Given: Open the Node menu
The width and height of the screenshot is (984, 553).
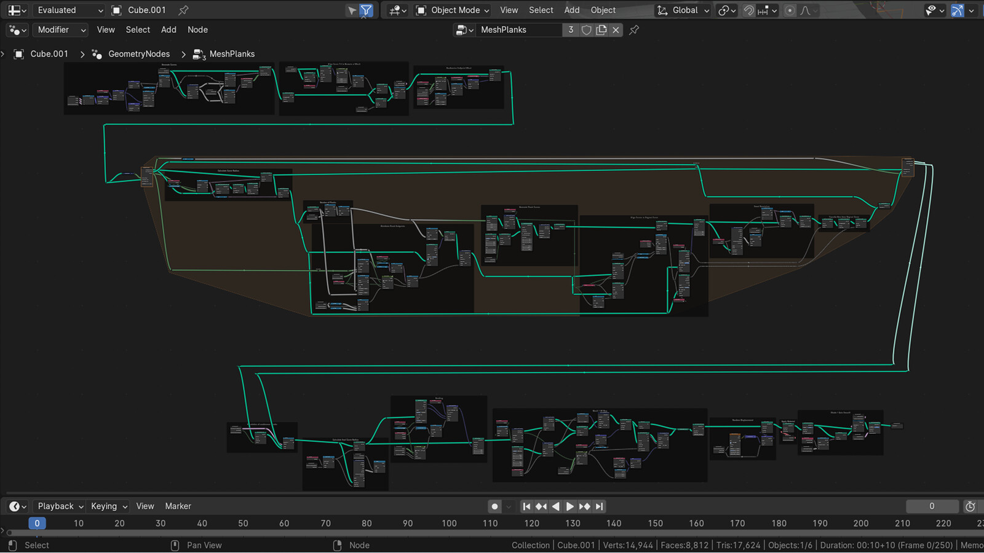Looking at the screenshot, I should pyautogui.click(x=197, y=29).
